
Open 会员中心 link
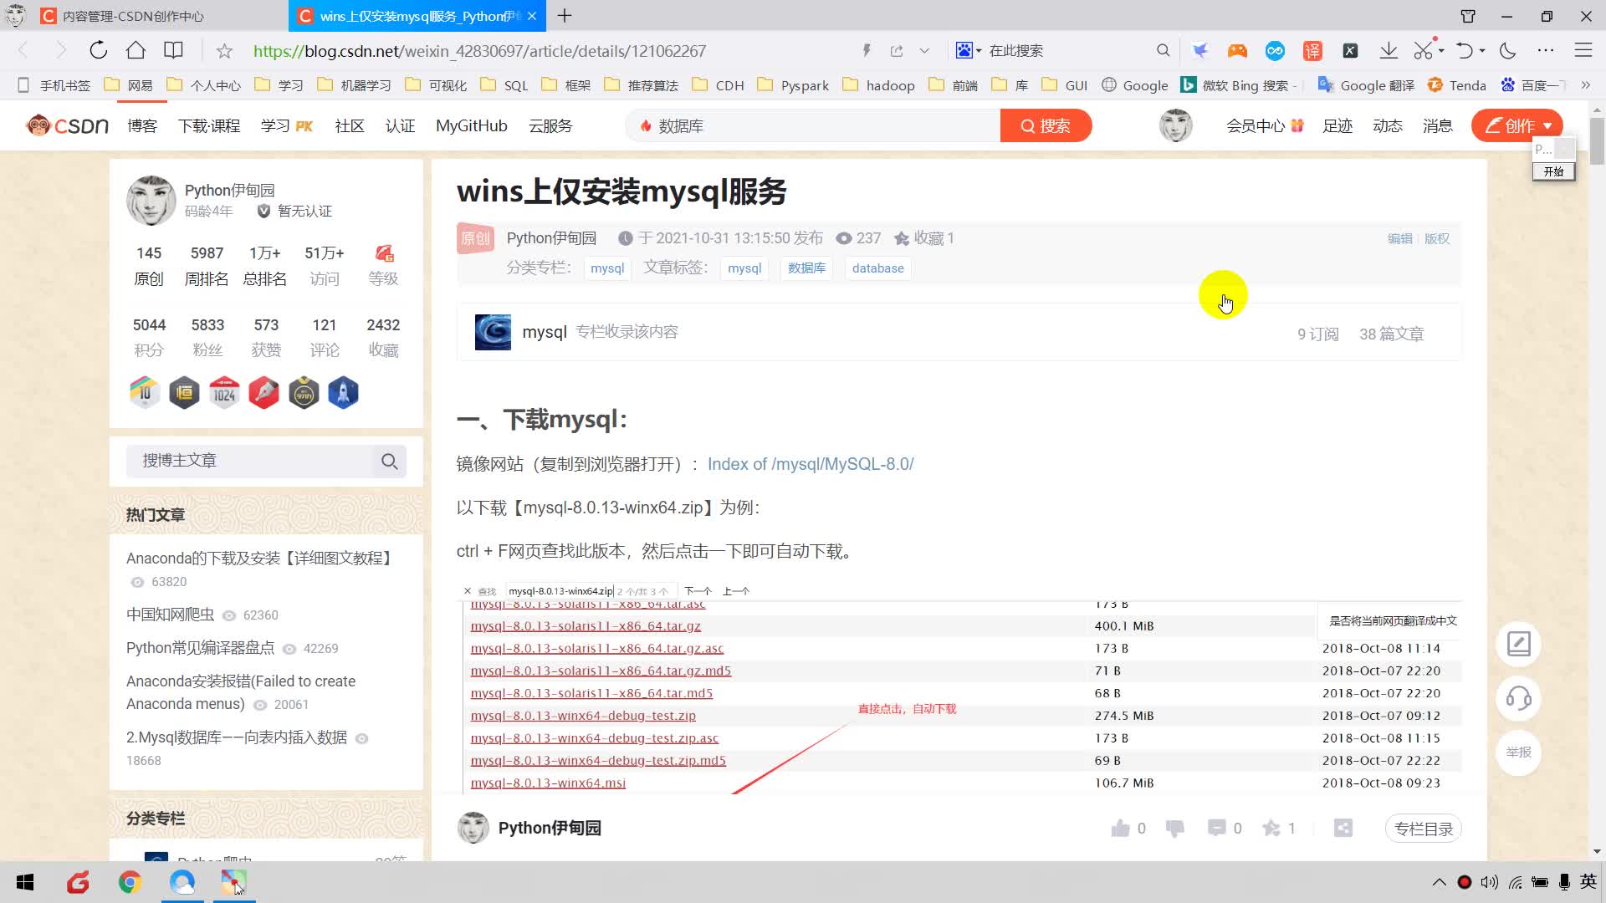coord(1265,126)
